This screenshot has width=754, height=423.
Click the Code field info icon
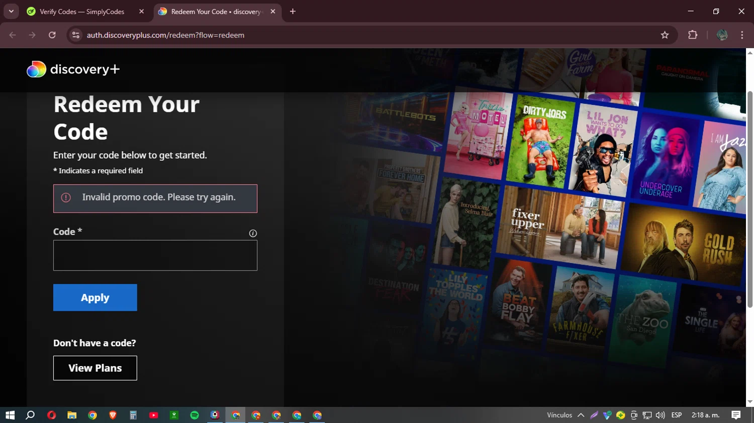[253, 233]
